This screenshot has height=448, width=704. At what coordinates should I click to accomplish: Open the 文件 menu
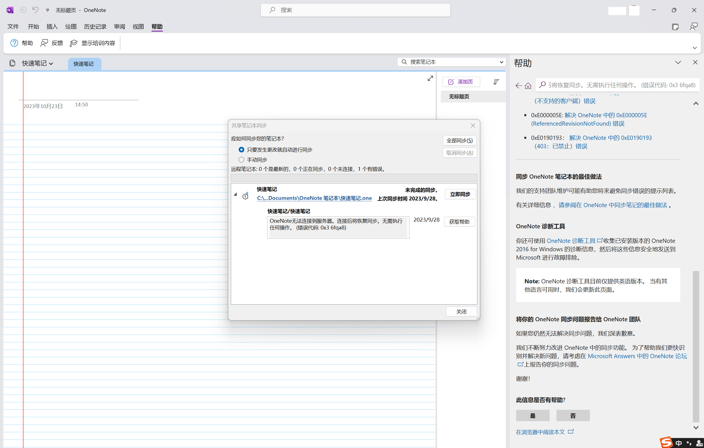(x=13, y=27)
